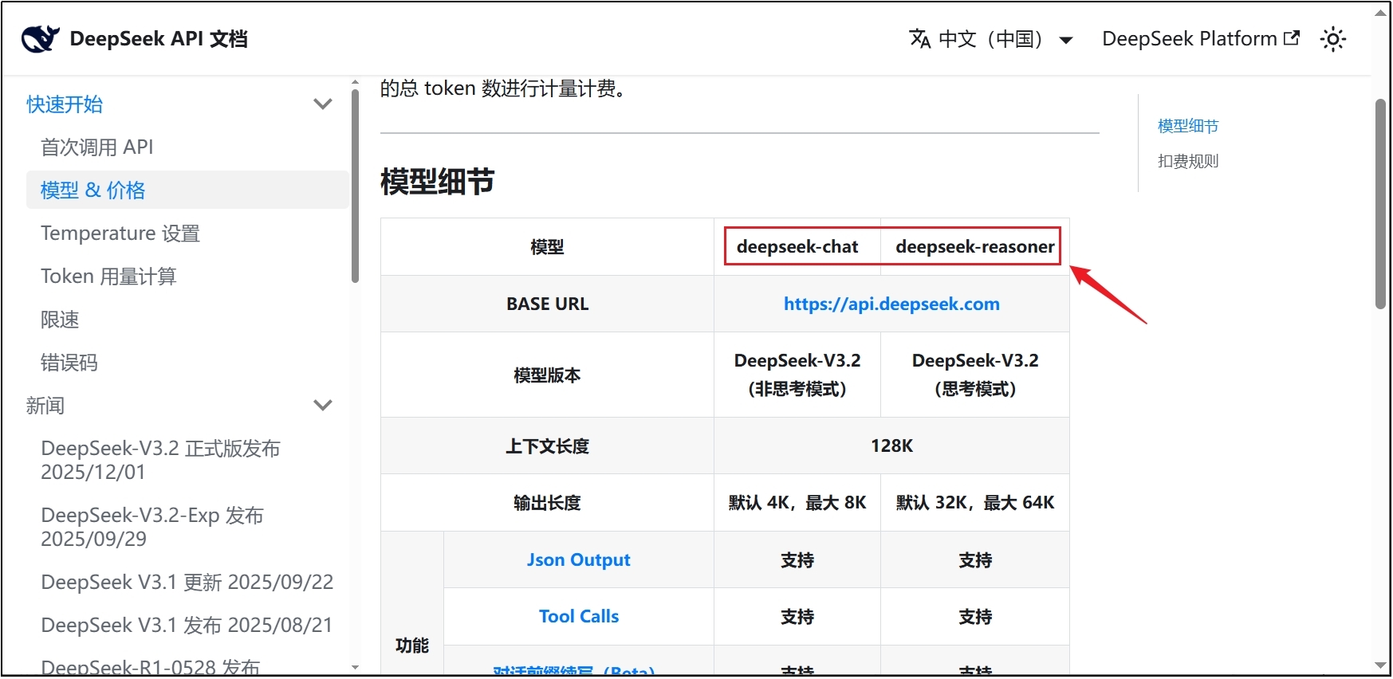Click the 输出长度 row label
This screenshot has height=679, width=1393.
point(547,502)
